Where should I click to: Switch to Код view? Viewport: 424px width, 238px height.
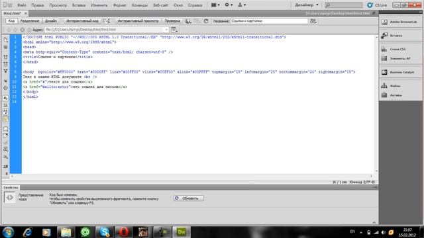[11, 20]
